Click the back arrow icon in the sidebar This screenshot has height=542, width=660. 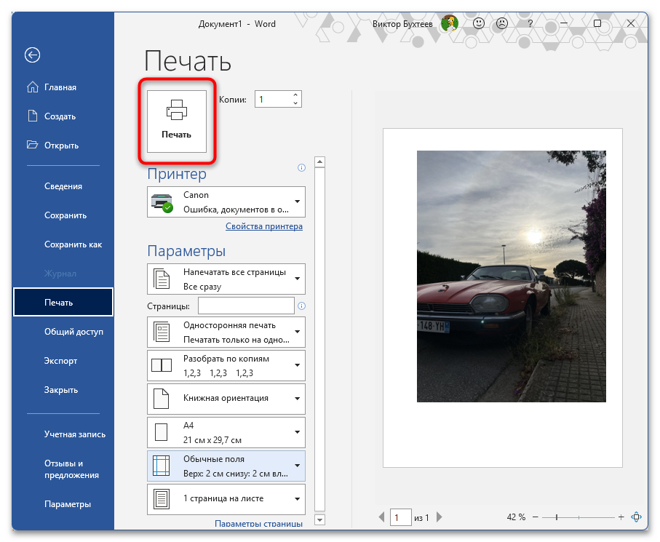32,55
